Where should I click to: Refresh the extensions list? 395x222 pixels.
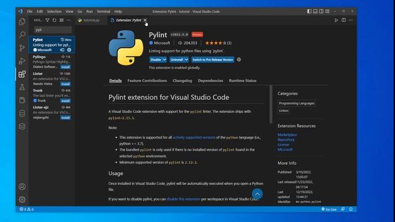click(x=54, y=20)
